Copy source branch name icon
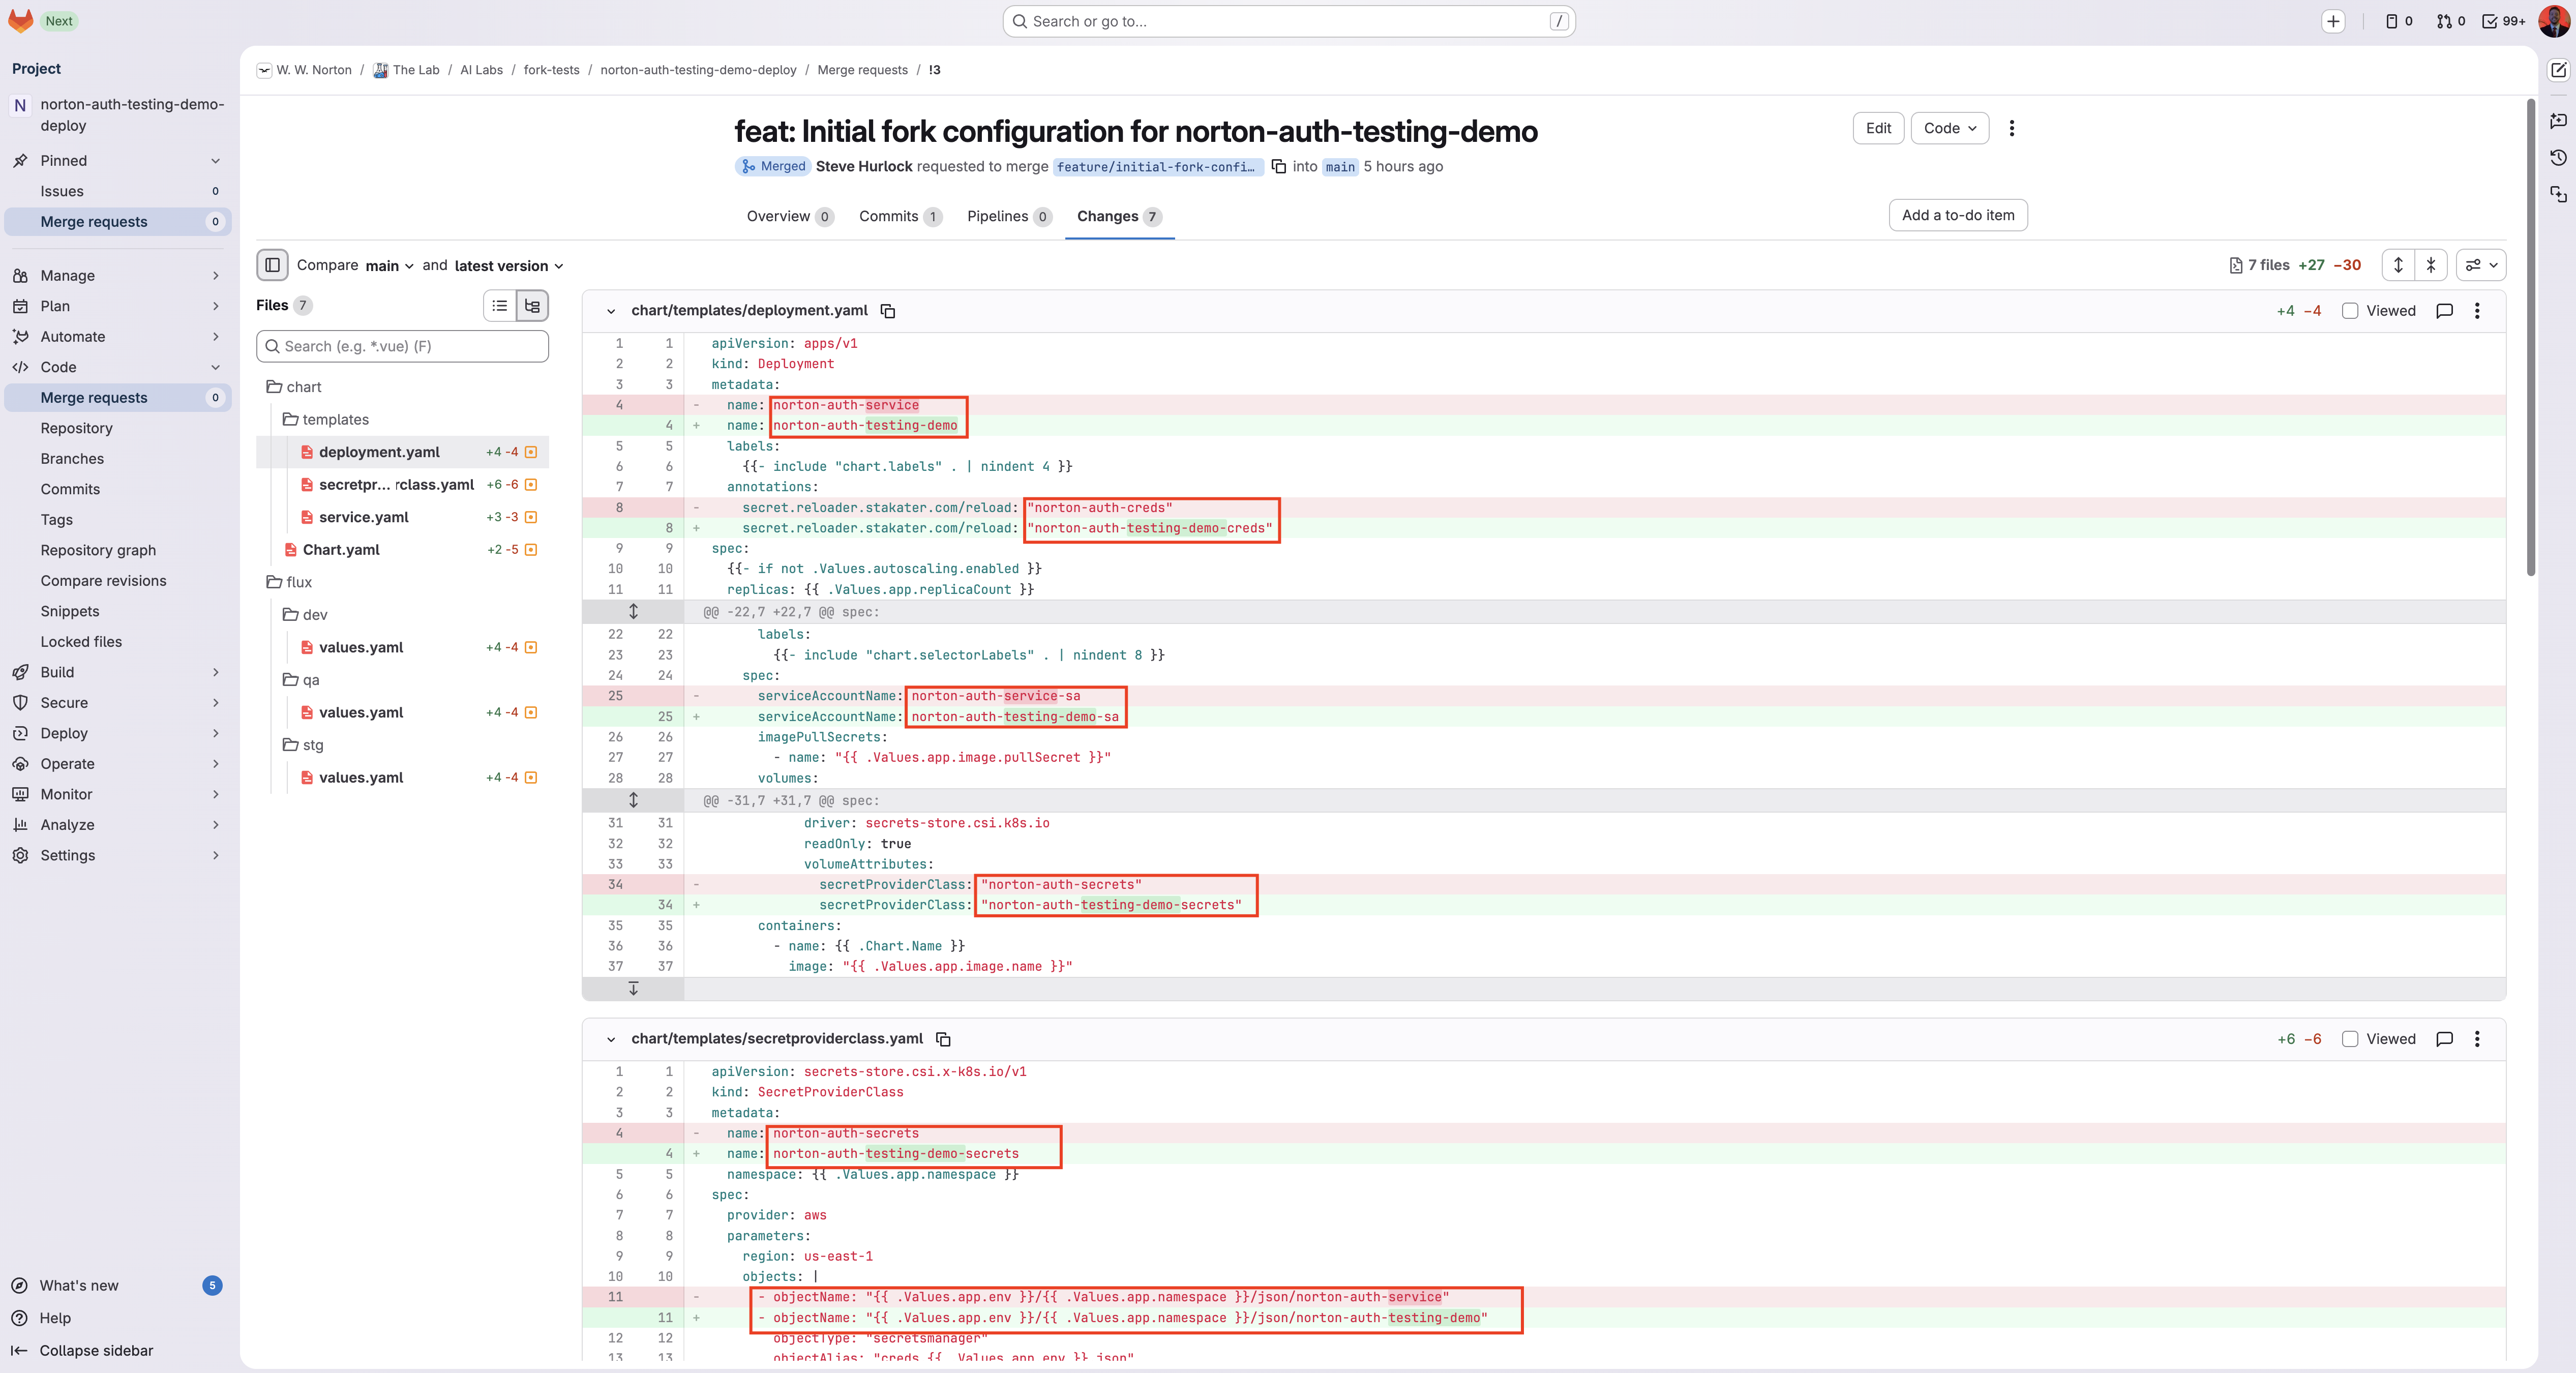The width and height of the screenshot is (2576, 1373). coord(1278,167)
